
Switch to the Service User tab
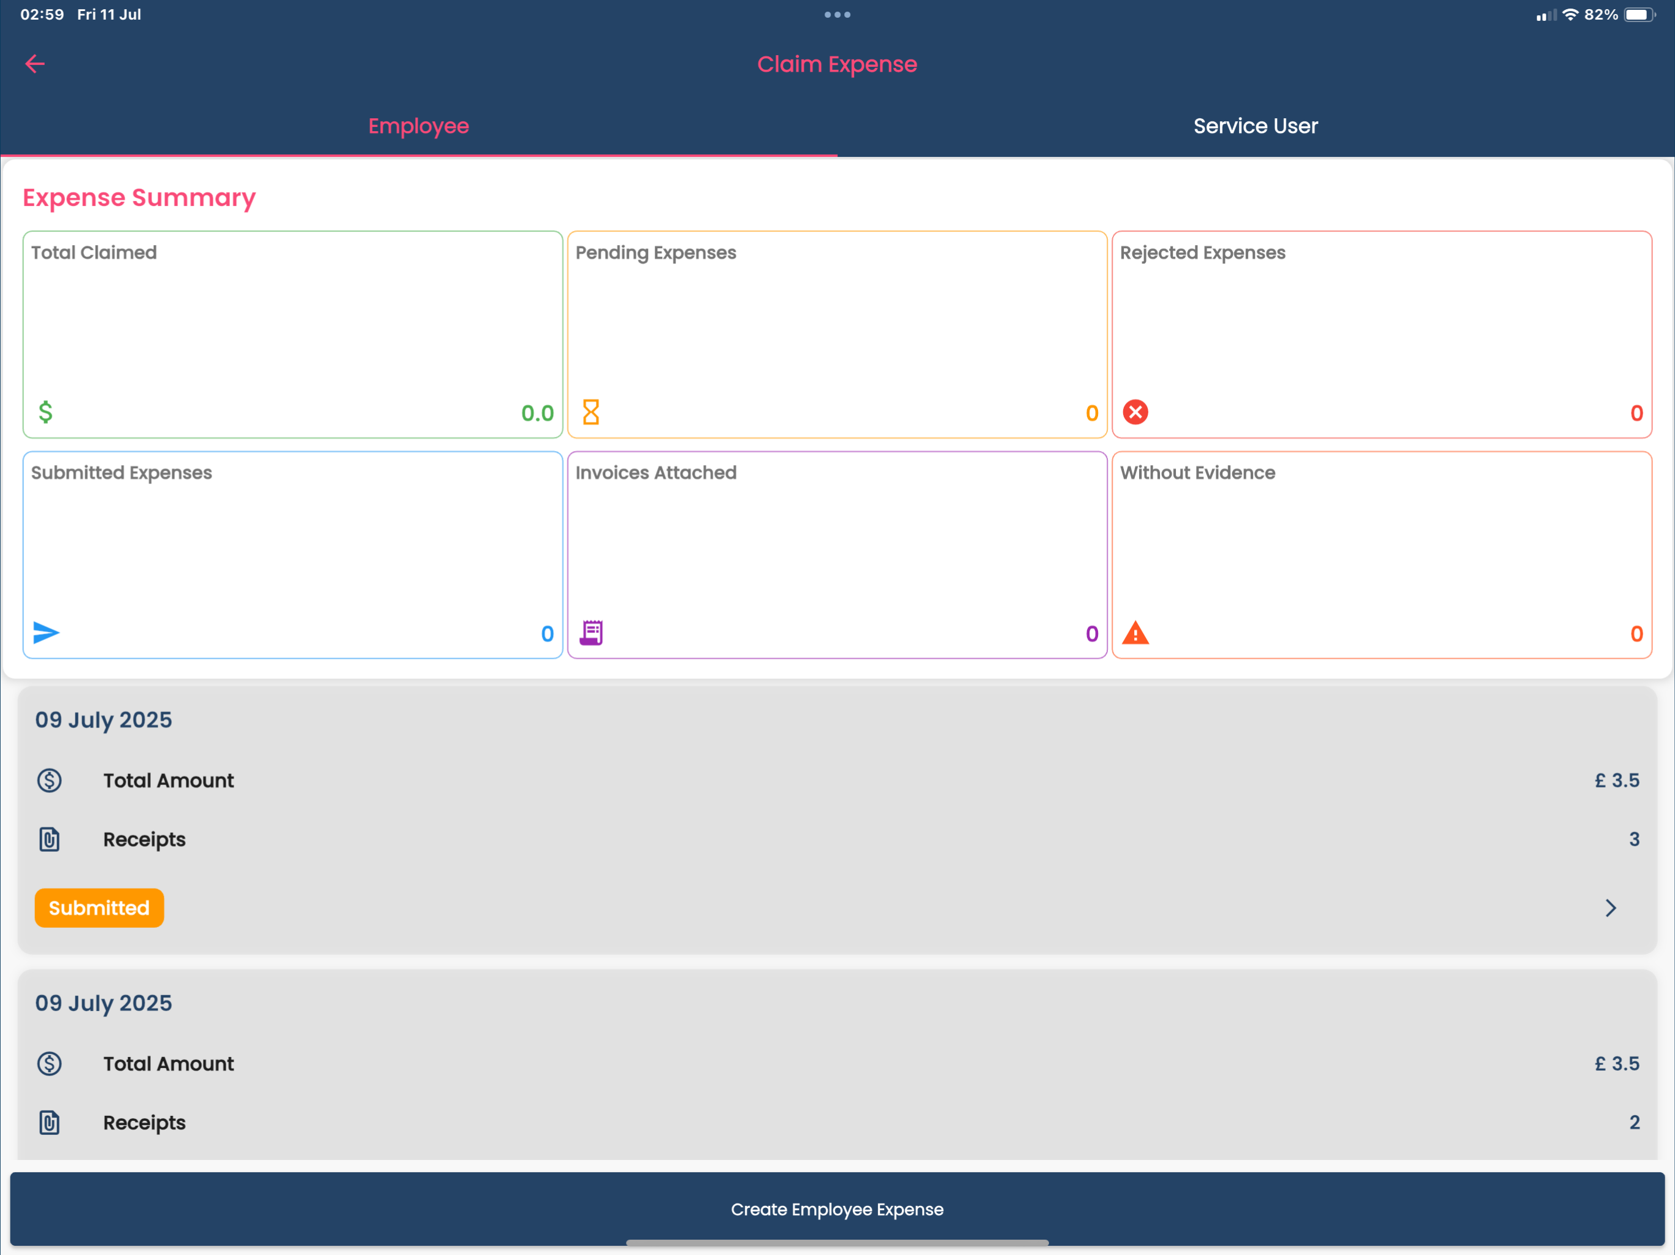click(x=1256, y=126)
